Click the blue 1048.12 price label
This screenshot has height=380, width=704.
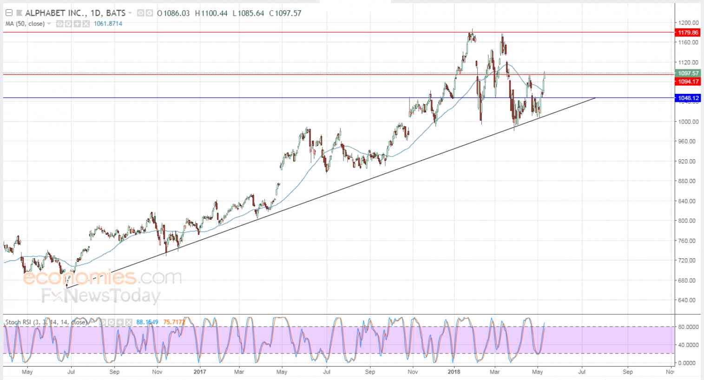(x=688, y=98)
